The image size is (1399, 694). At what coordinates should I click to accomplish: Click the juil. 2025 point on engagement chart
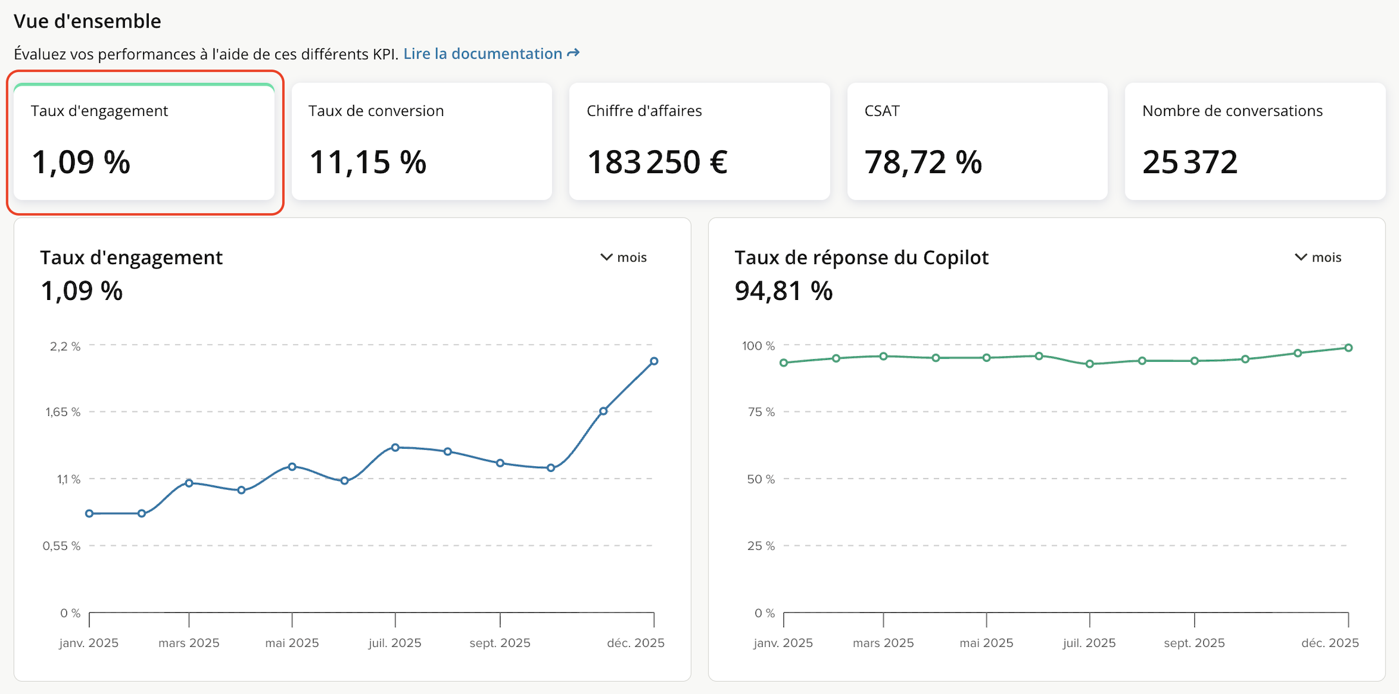[395, 447]
